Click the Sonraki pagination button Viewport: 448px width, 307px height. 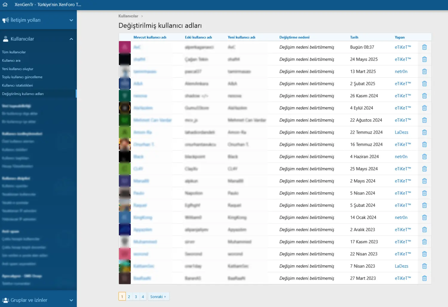158,297
